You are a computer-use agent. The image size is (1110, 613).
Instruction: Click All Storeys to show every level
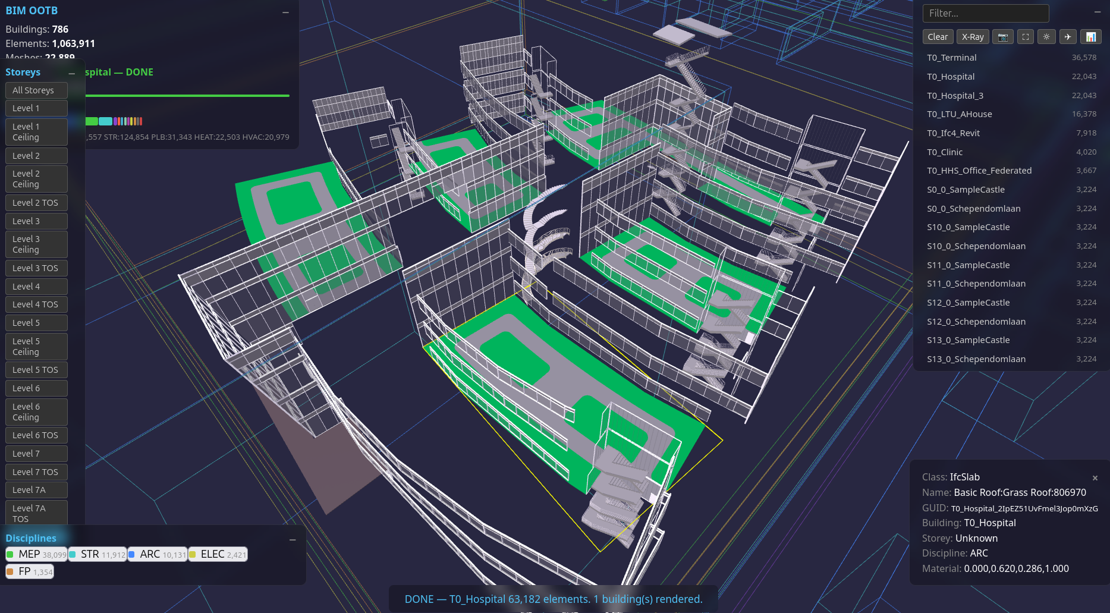36,90
